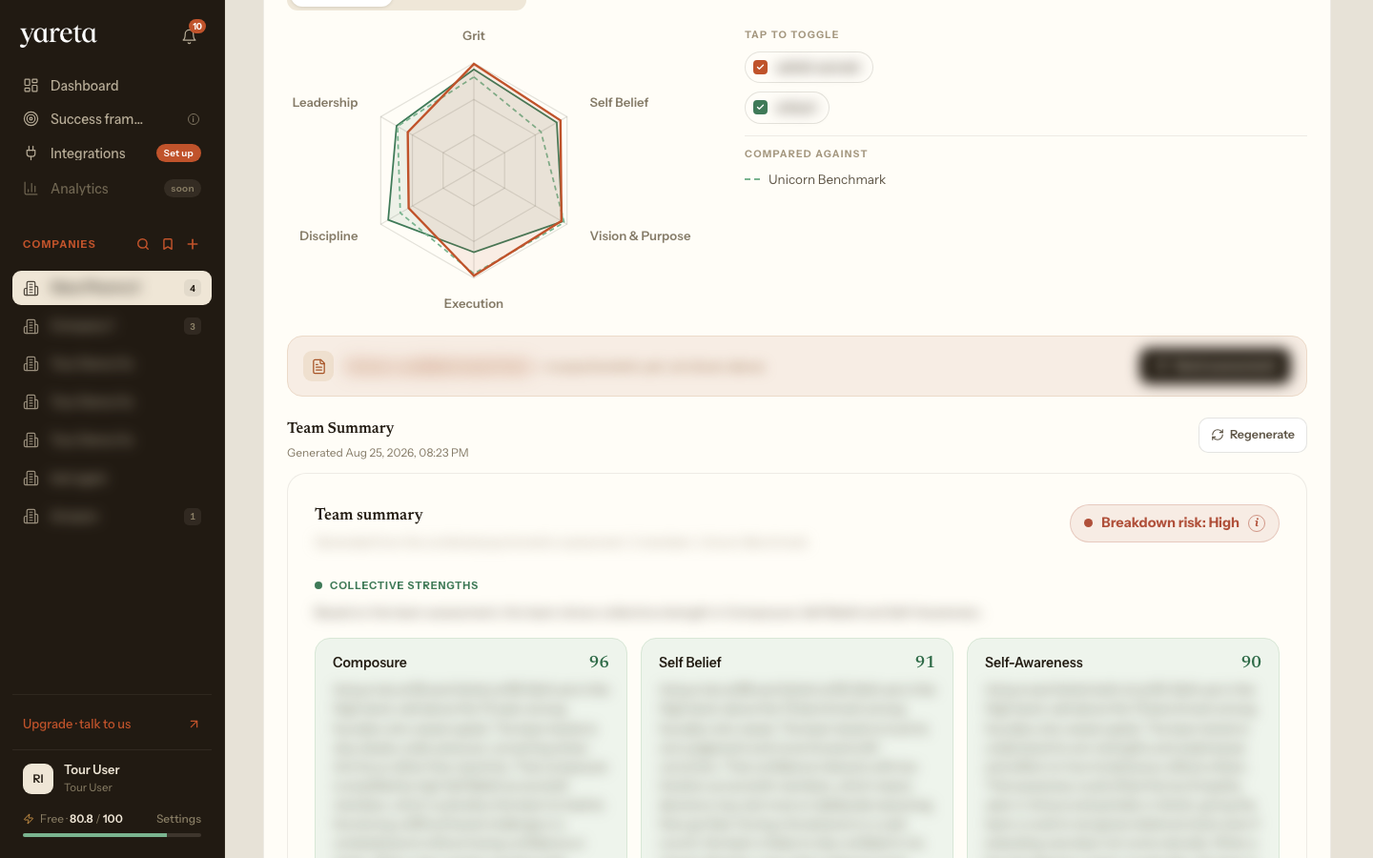Open the Analytics menu item
The height and width of the screenshot is (858, 1373).
tap(112, 189)
